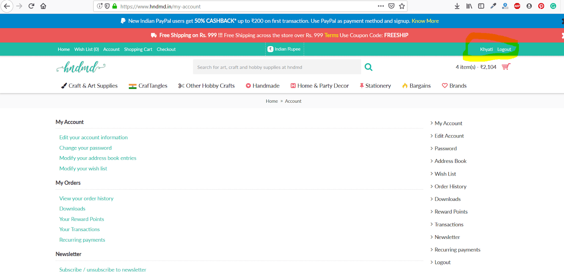Open Bargains category
Image resolution: width=564 pixels, height=274 pixels.
pyautogui.click(x=416, y=86)
